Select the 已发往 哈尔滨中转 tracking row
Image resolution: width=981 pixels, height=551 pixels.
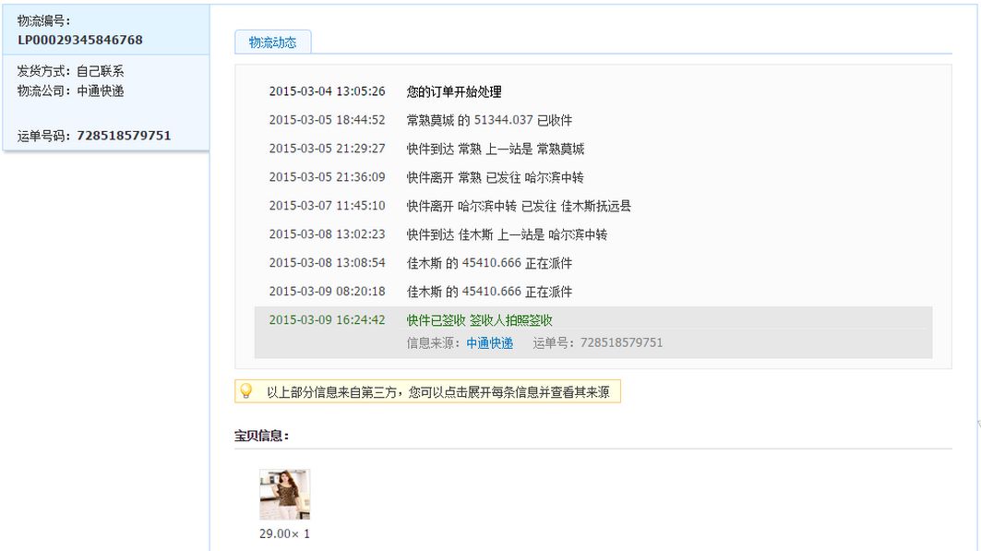click(495, 177)
